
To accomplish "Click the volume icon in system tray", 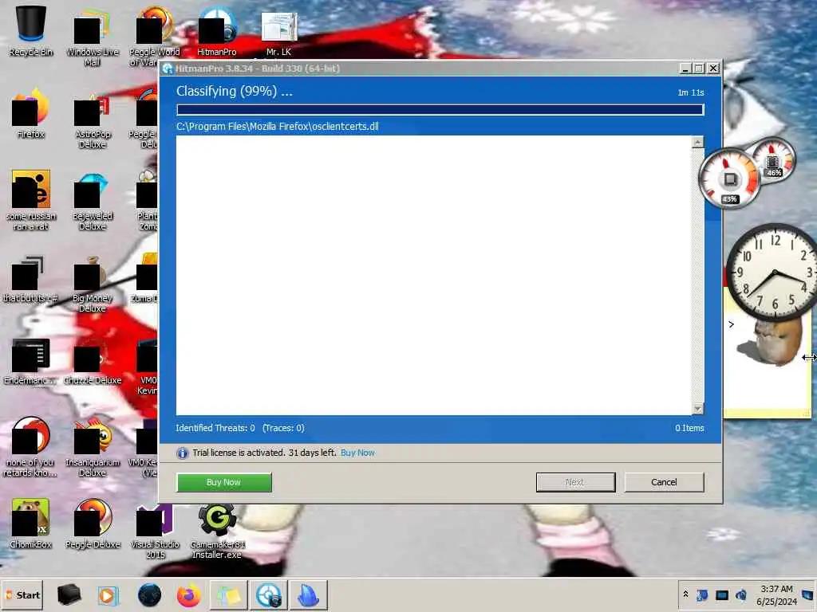I will coord(741,594).
